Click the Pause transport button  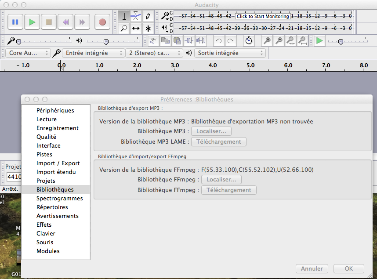(x=15, y=22)
